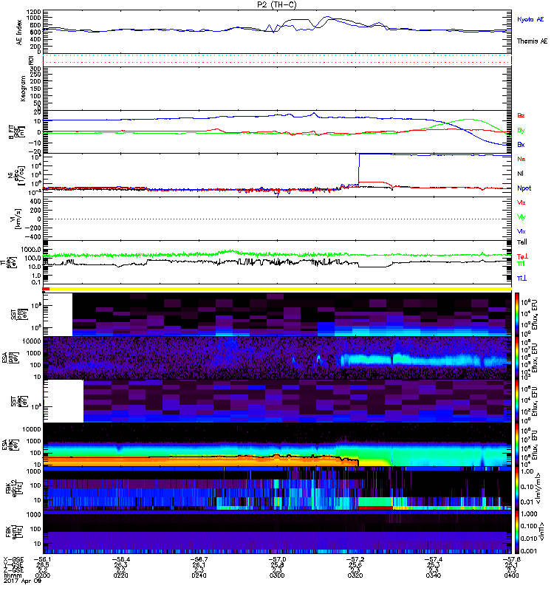
Task: Click the "Keogram" y-axis title
Action: [23, 88]
